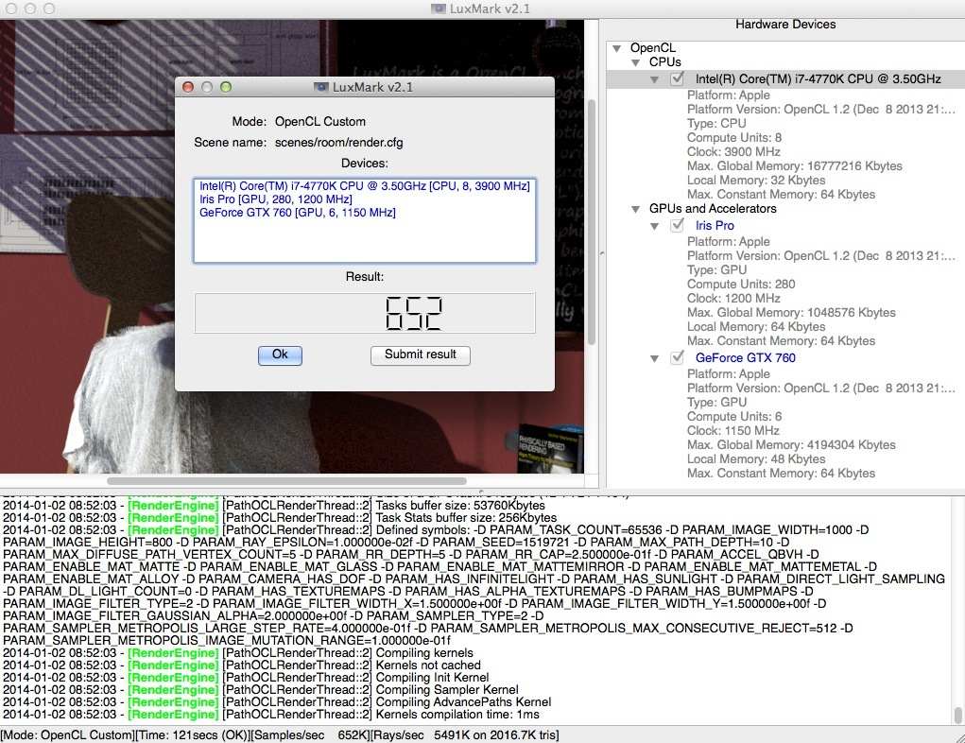Click the splitter handle beside the render view
965x743 pixels.
click(602, 253)
